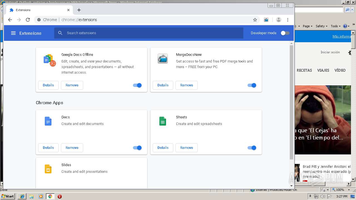Select the Extensions tab in Chrome
Viewport: 356px width, 200px height.
40,10
